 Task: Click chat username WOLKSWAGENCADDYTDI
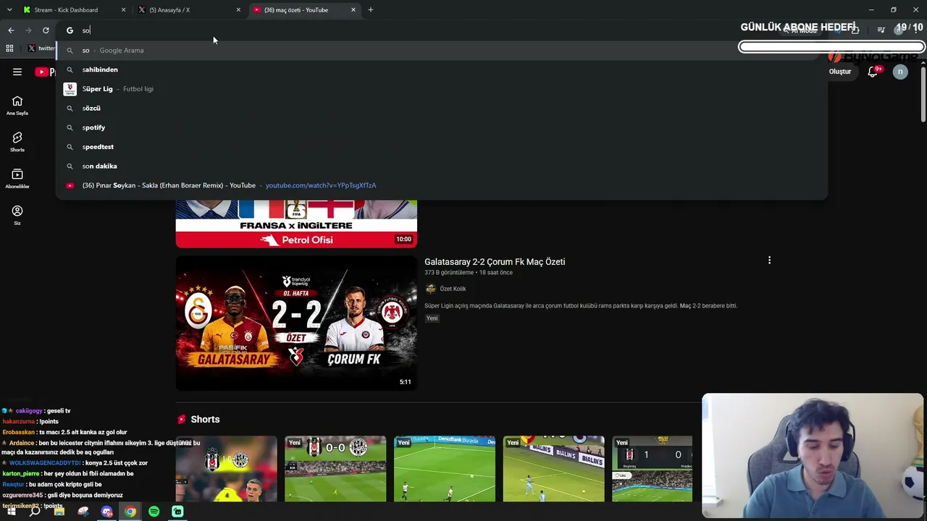(45, 463)
